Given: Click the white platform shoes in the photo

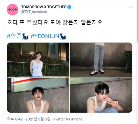Looking at the screenshot, I should pyautogui.click(x=97, y=72).
